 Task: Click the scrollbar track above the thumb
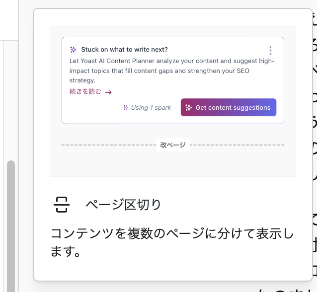(x=11, y=100)
